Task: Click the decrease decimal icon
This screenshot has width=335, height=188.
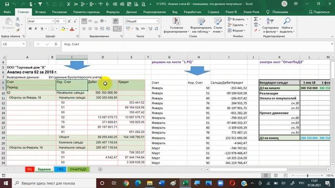Action: 157,29
